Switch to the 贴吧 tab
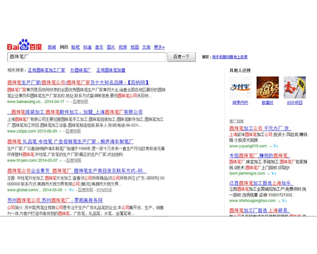The height and width of the screenshot is (254, 317). click(x=75, y=47)
